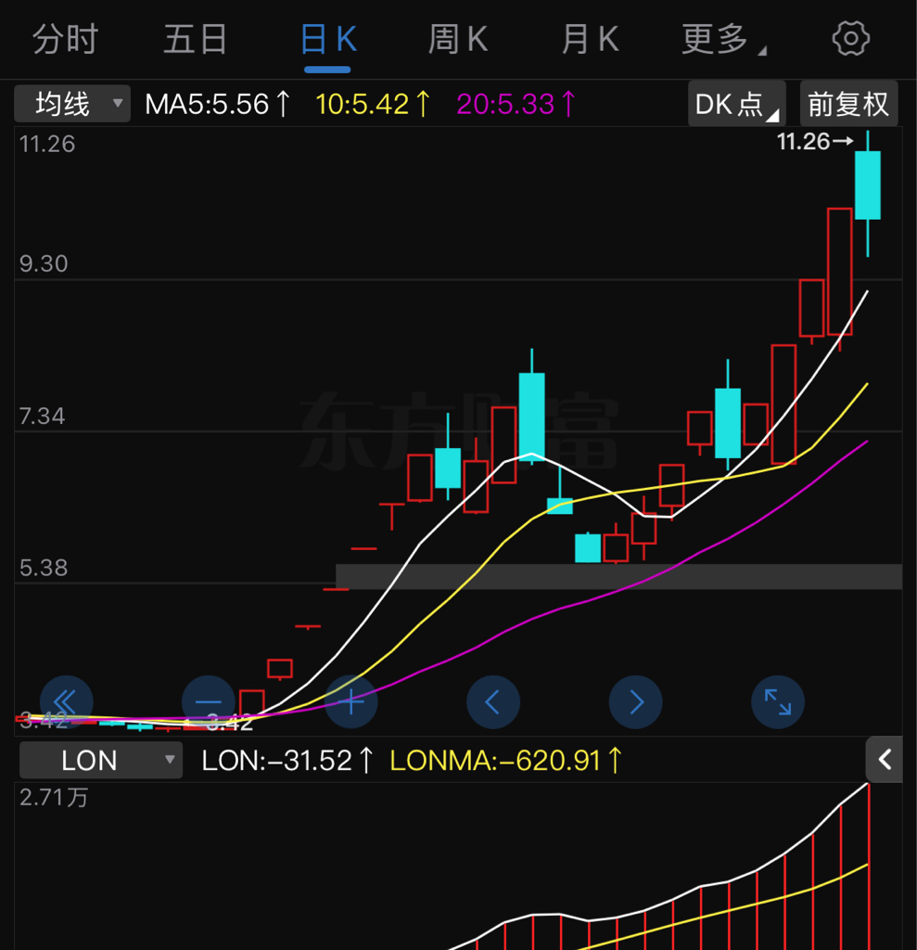This screenshot has height=950, width=917.
Task: Expand chart to fullscreen icon
Action: 778,702
